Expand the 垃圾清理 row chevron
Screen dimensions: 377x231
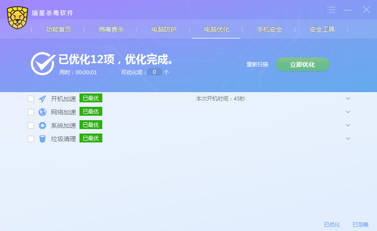coord(348,139)
